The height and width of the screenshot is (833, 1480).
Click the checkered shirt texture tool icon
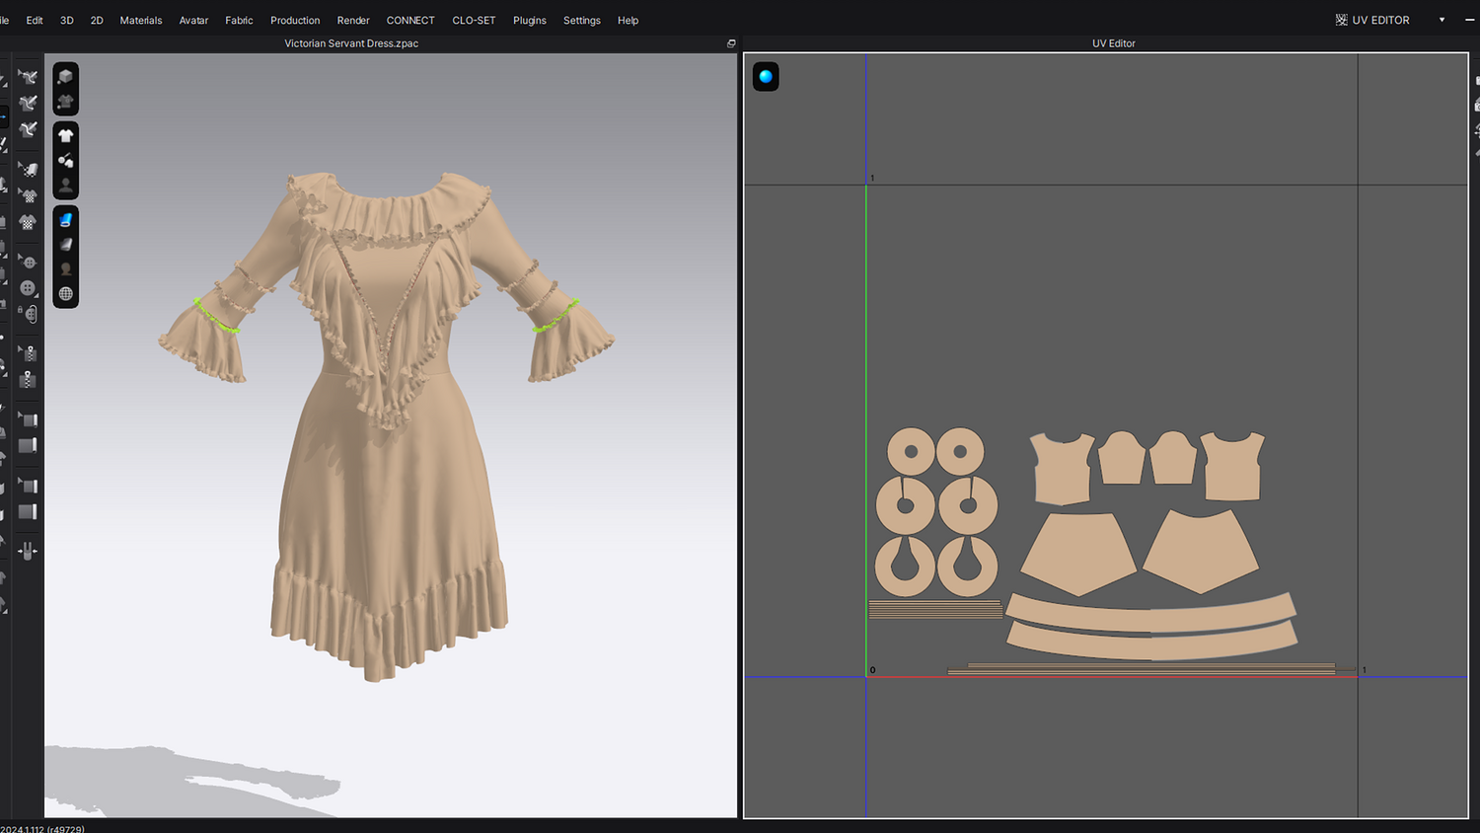tap(28, 222)
